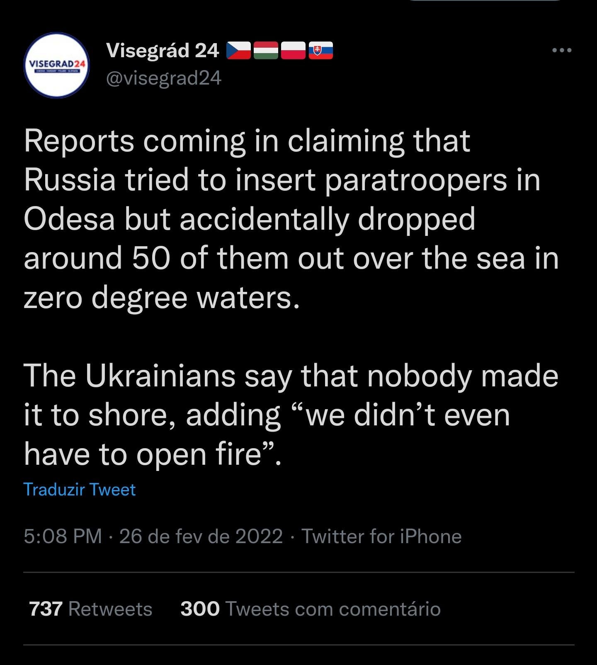
Task: Click the 737 retweet count number
Action: tap(46, 609)
